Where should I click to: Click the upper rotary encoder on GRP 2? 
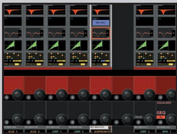point(84,95)
